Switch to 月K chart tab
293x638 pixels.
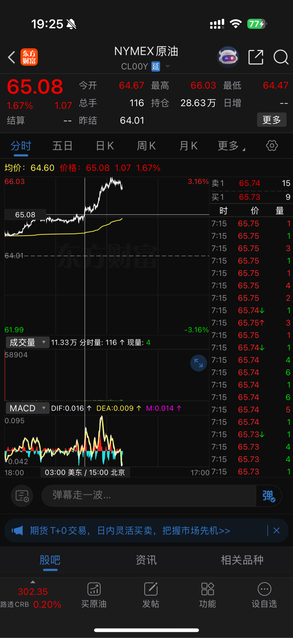pyautogui.click(x=188, y=146)
